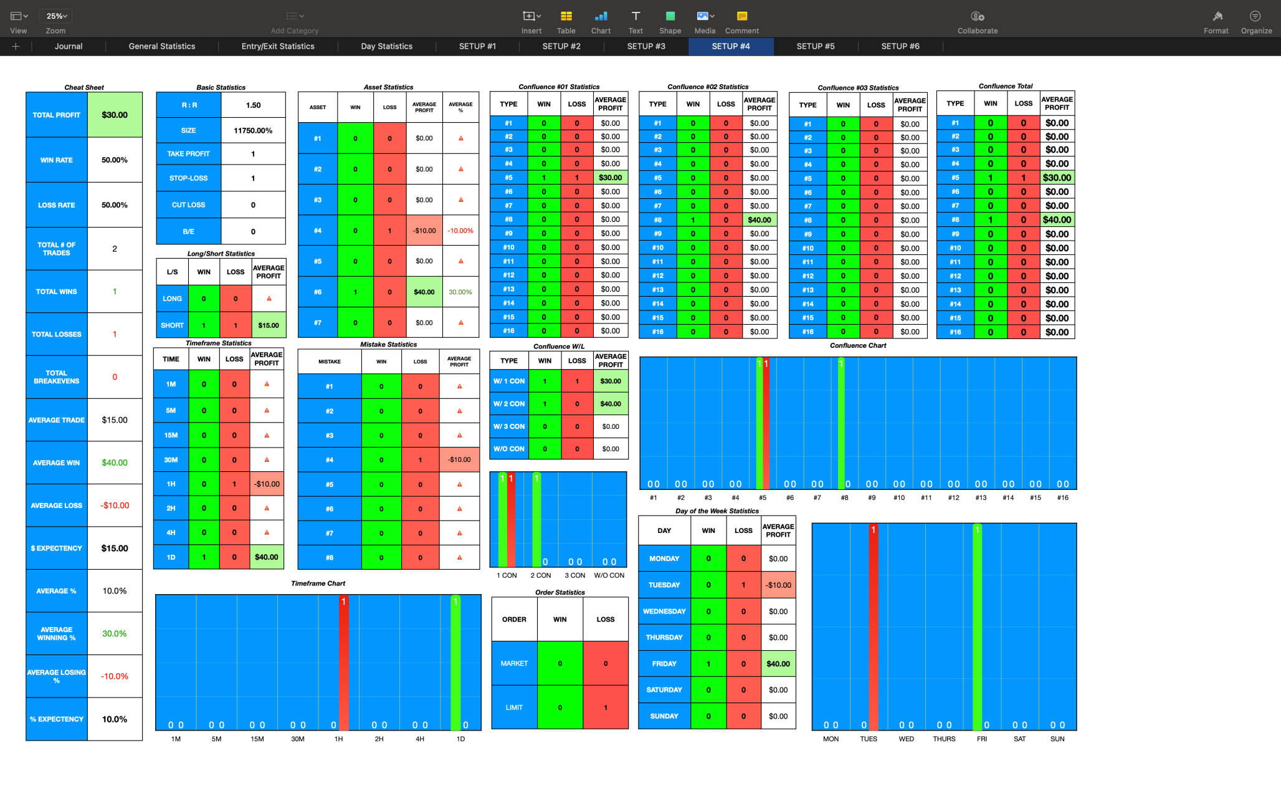Open the Day Statistics sheet tab

[x=386, y=46]
